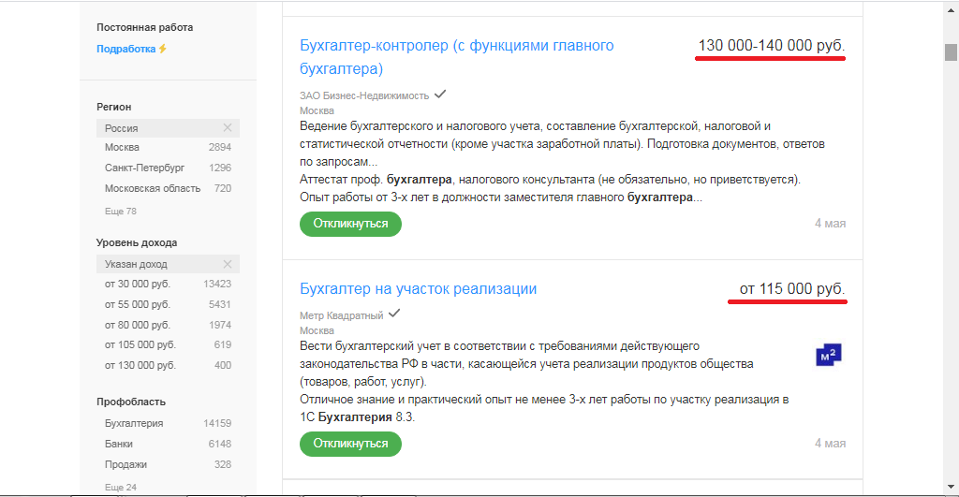Click lightning icon next to Подработка
The width and height of the screenshot is (959, 497).
pyautogui.click(x=163, y=49)
